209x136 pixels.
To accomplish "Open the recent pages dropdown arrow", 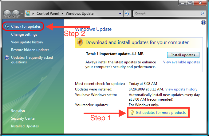I will [22, 14].
